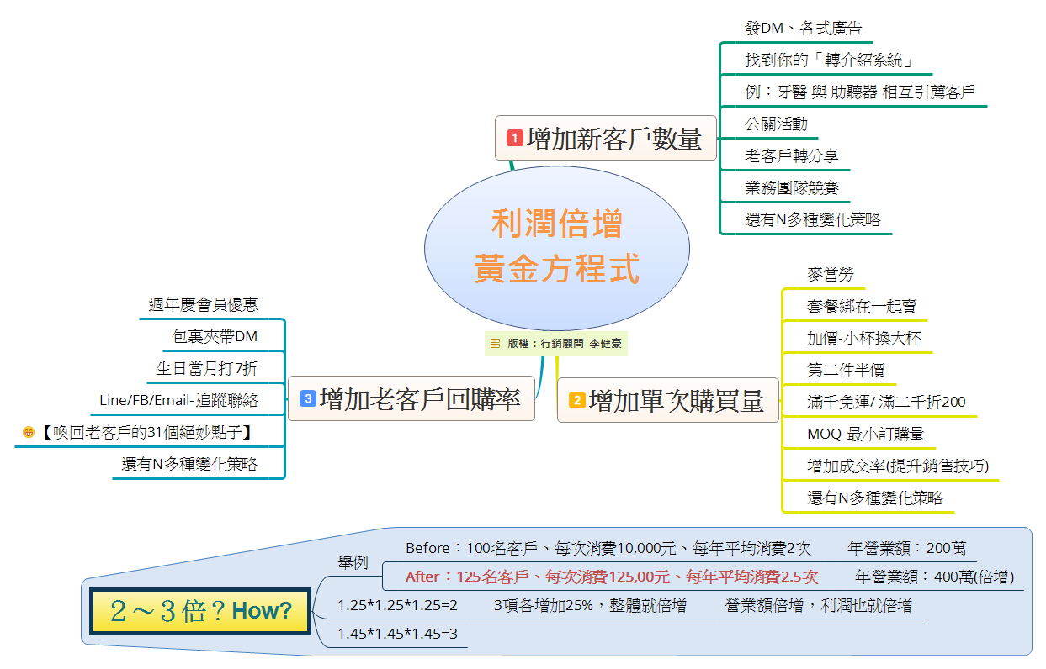This screenshot has width=1046, height=669.
Task: Click subtopic 第二件半價
Action: (x=846, y=371)
